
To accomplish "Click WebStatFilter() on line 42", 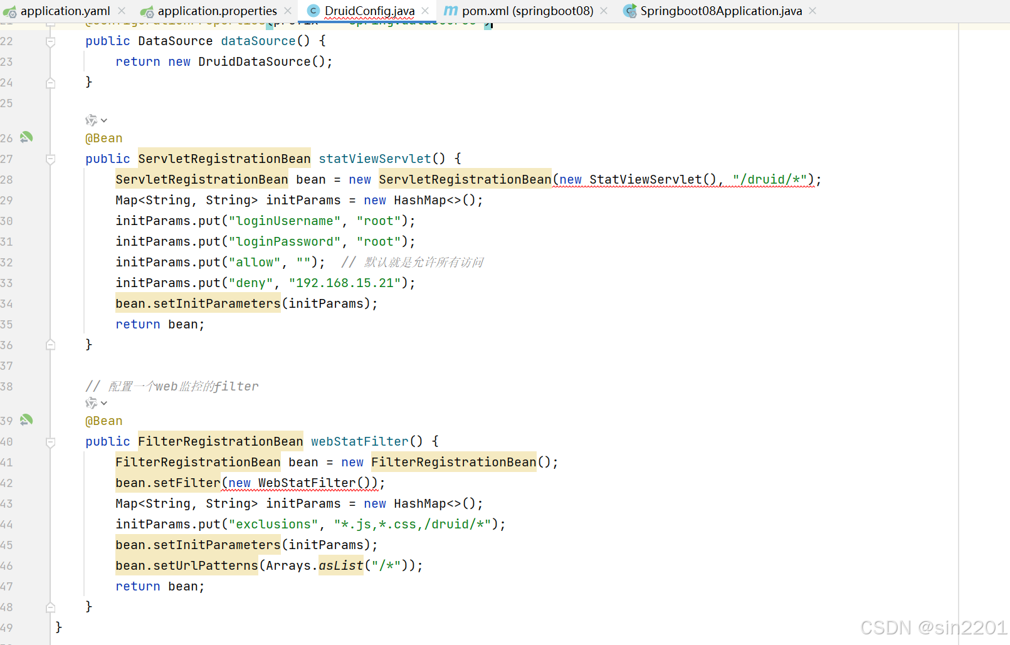I will 315,483.
